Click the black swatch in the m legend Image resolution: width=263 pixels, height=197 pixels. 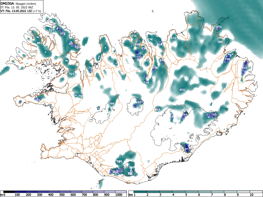pyautogui.click(x=9, y=192)
